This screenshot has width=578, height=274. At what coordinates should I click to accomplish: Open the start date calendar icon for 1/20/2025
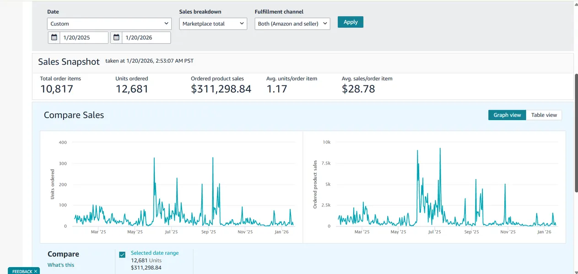(x=54, y=37)
